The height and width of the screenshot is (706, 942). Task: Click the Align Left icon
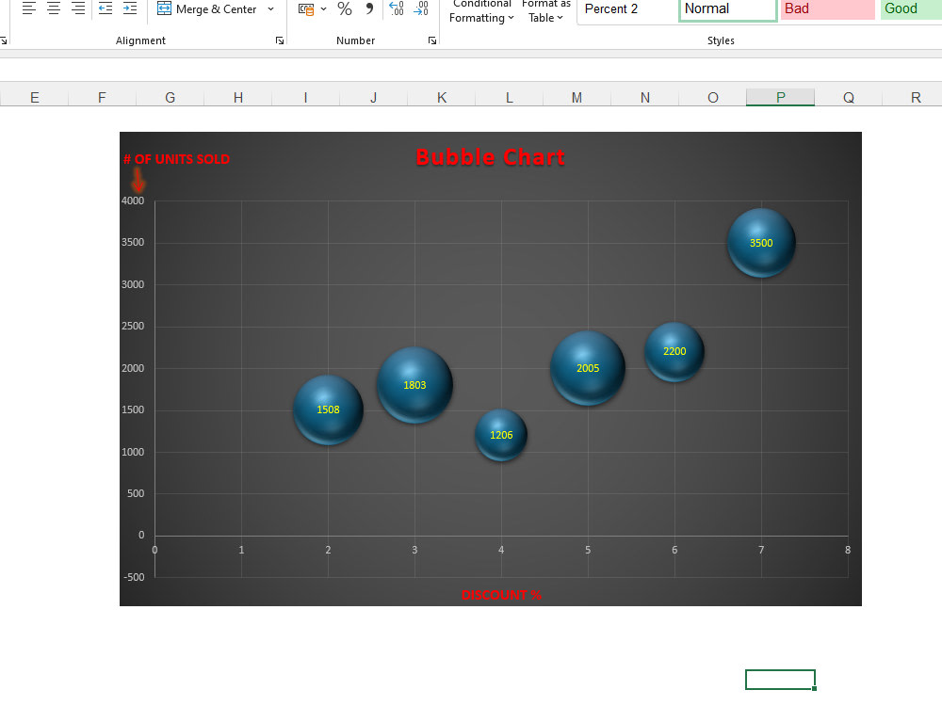(x=29, y=8)
